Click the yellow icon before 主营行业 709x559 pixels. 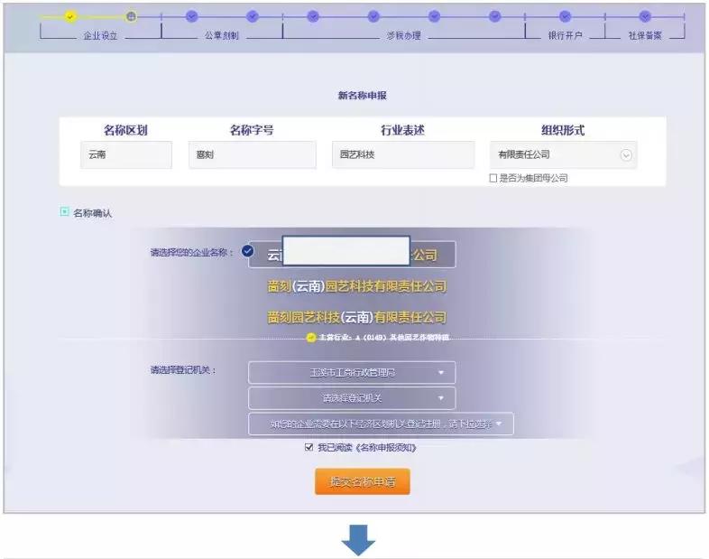[x=310, y=337]
